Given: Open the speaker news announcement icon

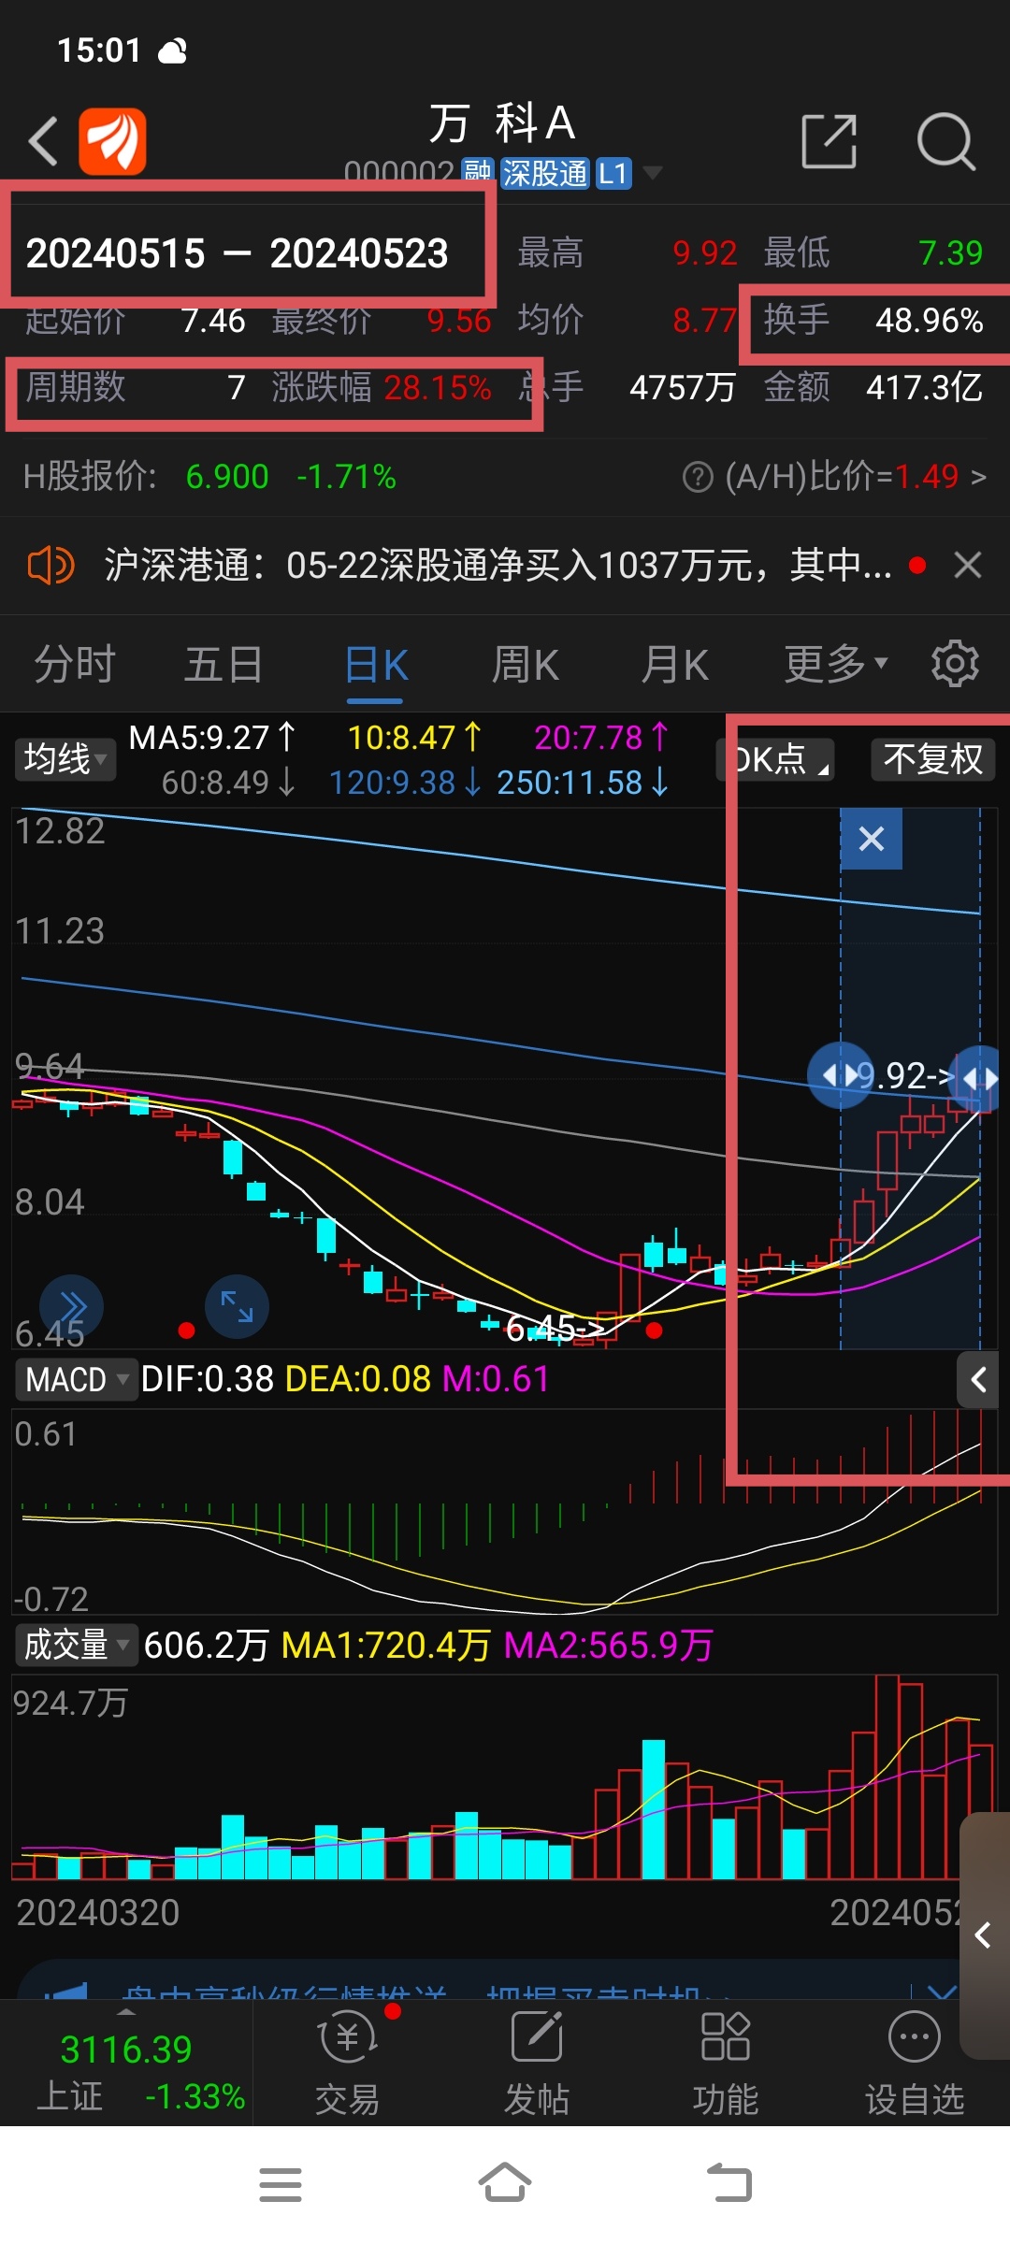Looking at the screenshot, I should coord(50,566).
